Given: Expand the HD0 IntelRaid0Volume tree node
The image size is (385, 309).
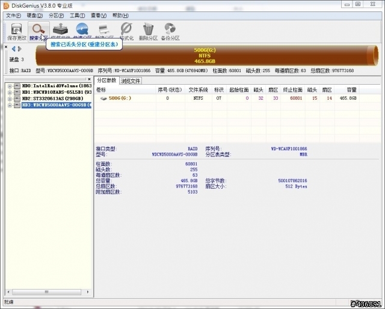Looking at the screenshot, I should coord(10,86).
